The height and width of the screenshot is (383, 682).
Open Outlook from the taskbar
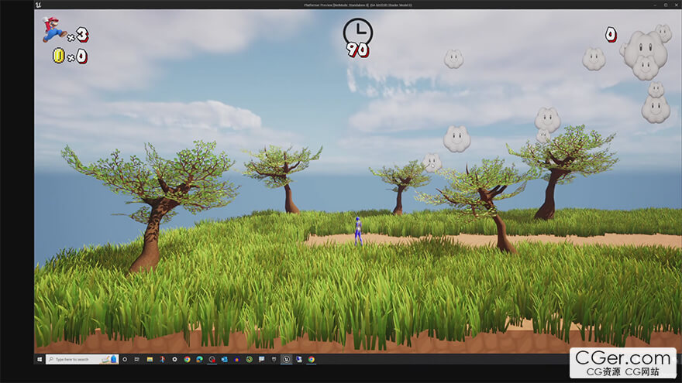click(225, 360)
